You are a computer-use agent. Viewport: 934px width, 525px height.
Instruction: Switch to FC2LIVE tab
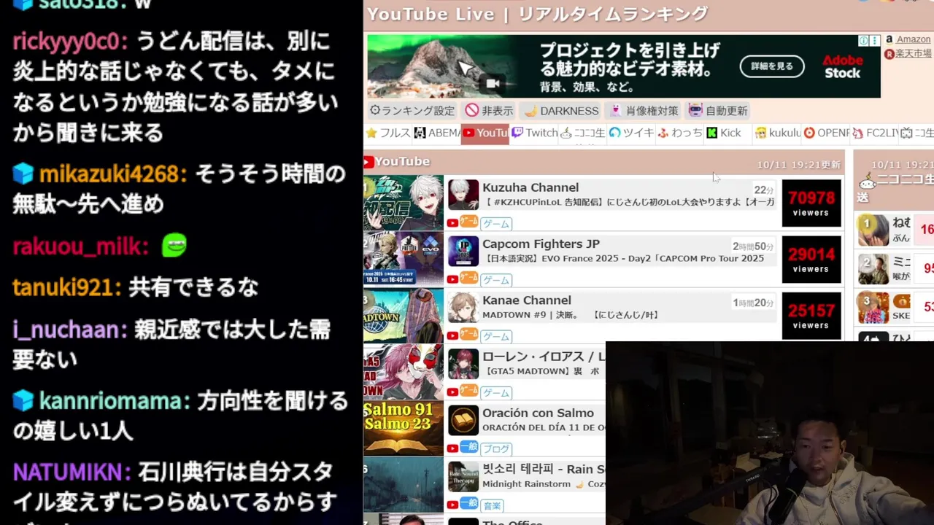click(875, 133)
